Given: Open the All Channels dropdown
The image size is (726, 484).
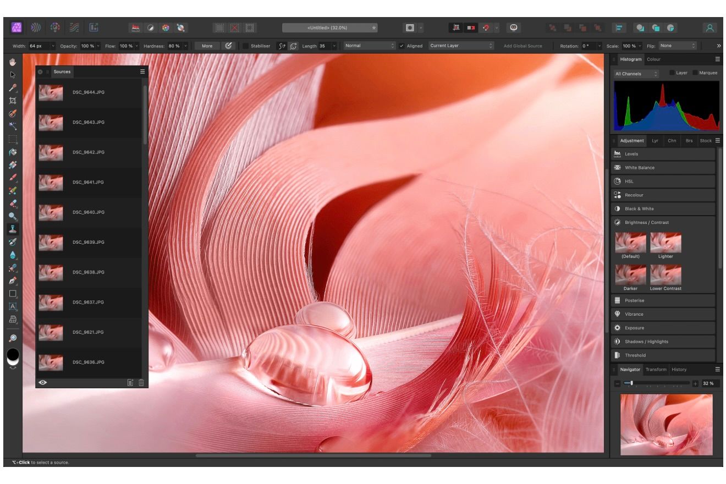Looking at the screenshot, I should point(636,74).
